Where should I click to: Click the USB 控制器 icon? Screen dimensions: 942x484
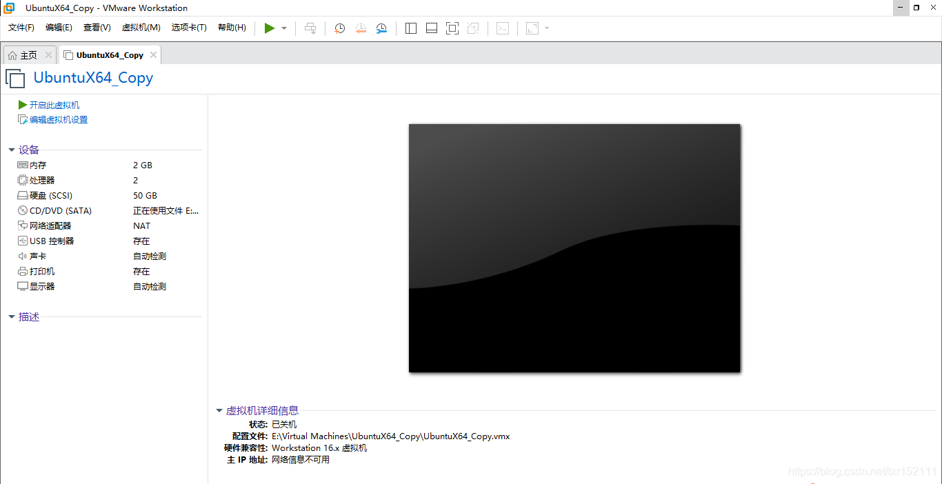(23, 241)
